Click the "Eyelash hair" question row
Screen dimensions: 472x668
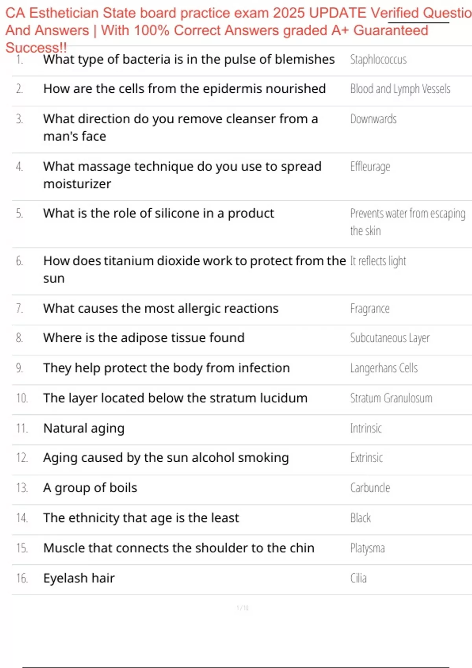(x=242, y=580)
